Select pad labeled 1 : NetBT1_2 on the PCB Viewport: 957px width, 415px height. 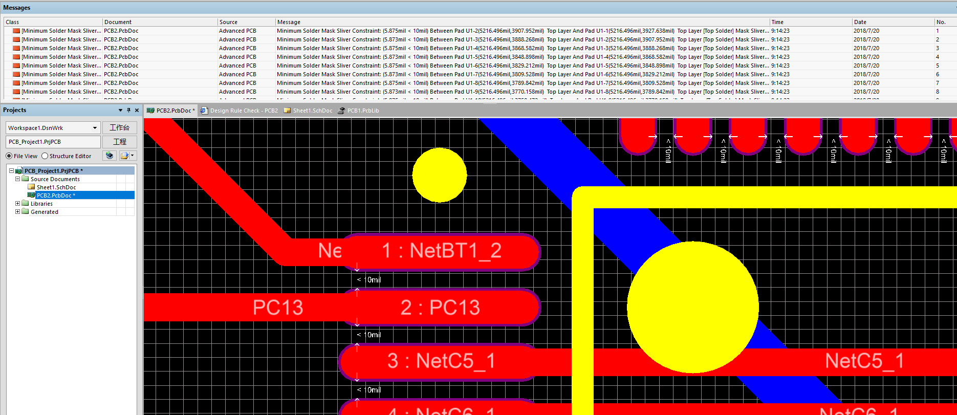[x=441, y=251]
